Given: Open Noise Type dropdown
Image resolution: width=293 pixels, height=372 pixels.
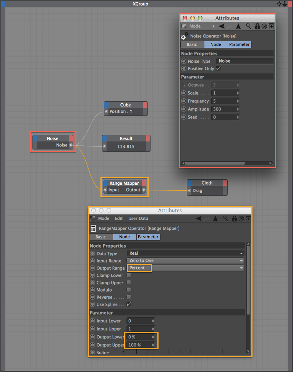Looking at the screenshot, I should click(x=244, y=61).
